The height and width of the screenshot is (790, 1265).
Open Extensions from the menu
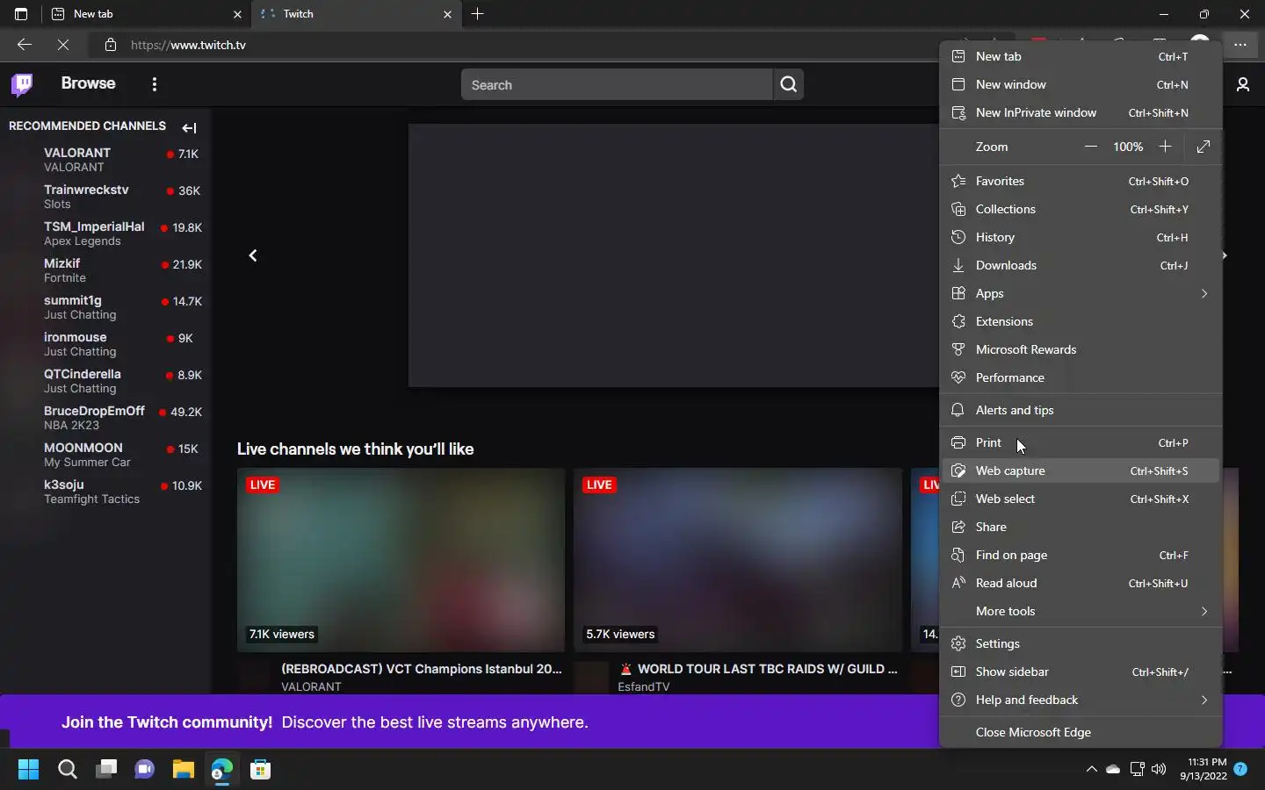pyautogui.click(x=1081, y=321)
